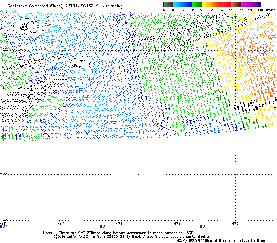Click the latitude label '-50'
Image resolution: width=277 pixels, height=243 pixels.
click(x=3, y=12)
